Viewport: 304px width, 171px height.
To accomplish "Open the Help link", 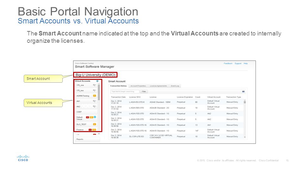I will [x=246, y=63].
